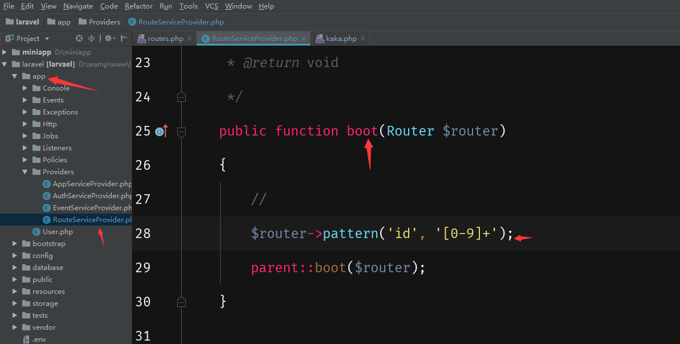Viewport: 680px width, 344px height.
Task: Select the .env file
Action: coord(34,339)
